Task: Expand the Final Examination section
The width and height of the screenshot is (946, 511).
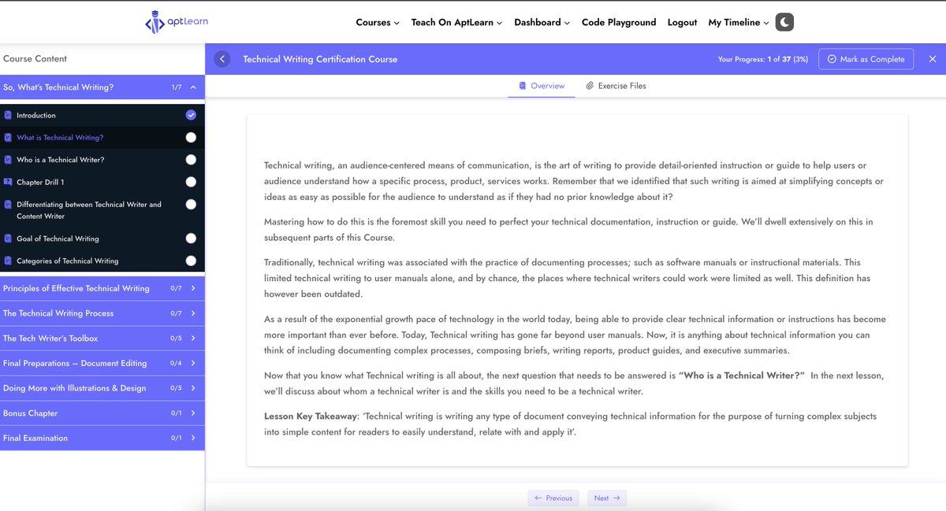Action: pyautogui.click(x=102, y=438)
